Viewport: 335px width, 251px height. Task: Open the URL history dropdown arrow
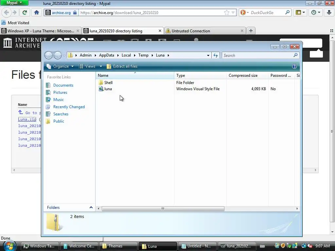click(233, 13)
